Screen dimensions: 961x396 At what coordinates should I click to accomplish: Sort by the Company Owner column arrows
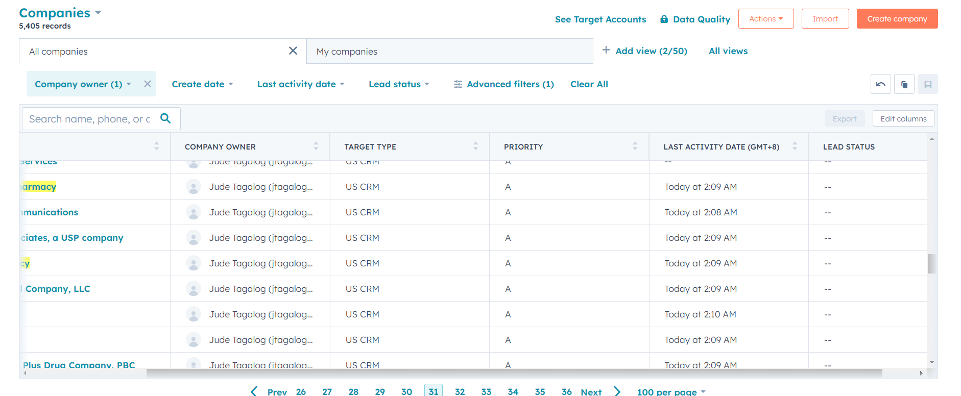coord(316,146)
